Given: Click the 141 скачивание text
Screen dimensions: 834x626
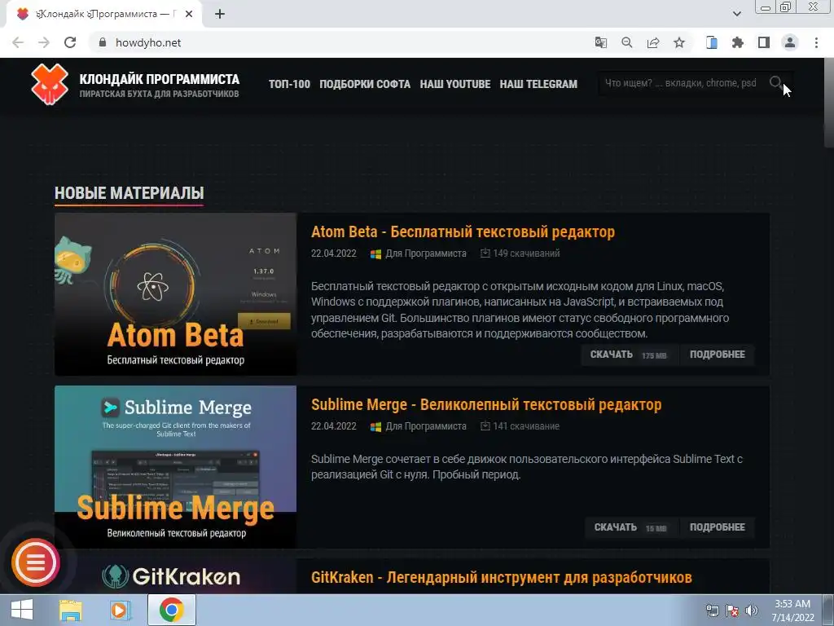Looking at the screenshot, I should (x=526, y=425).
